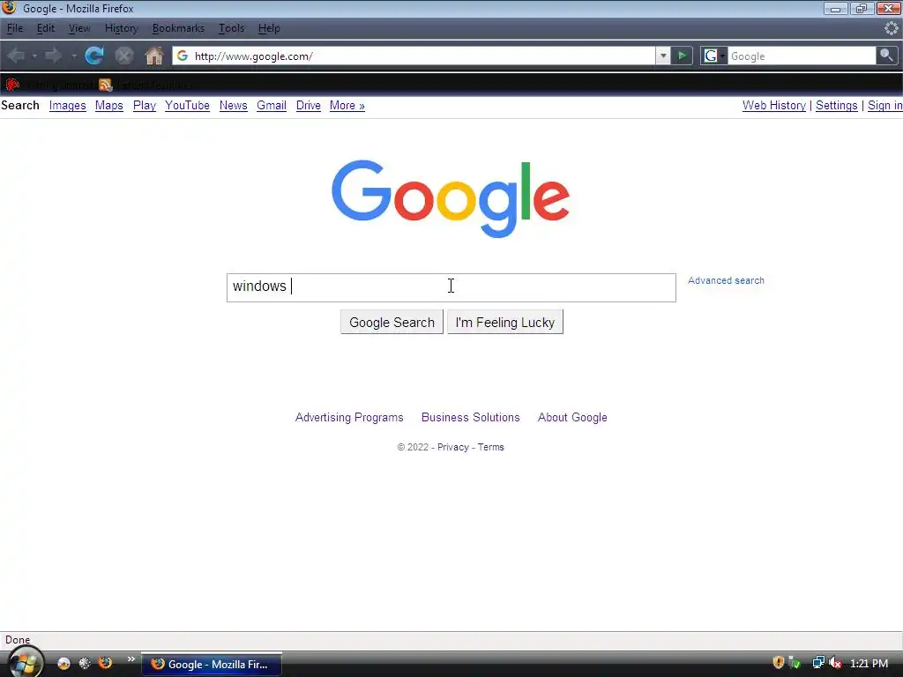Open the Help menu

269,28
